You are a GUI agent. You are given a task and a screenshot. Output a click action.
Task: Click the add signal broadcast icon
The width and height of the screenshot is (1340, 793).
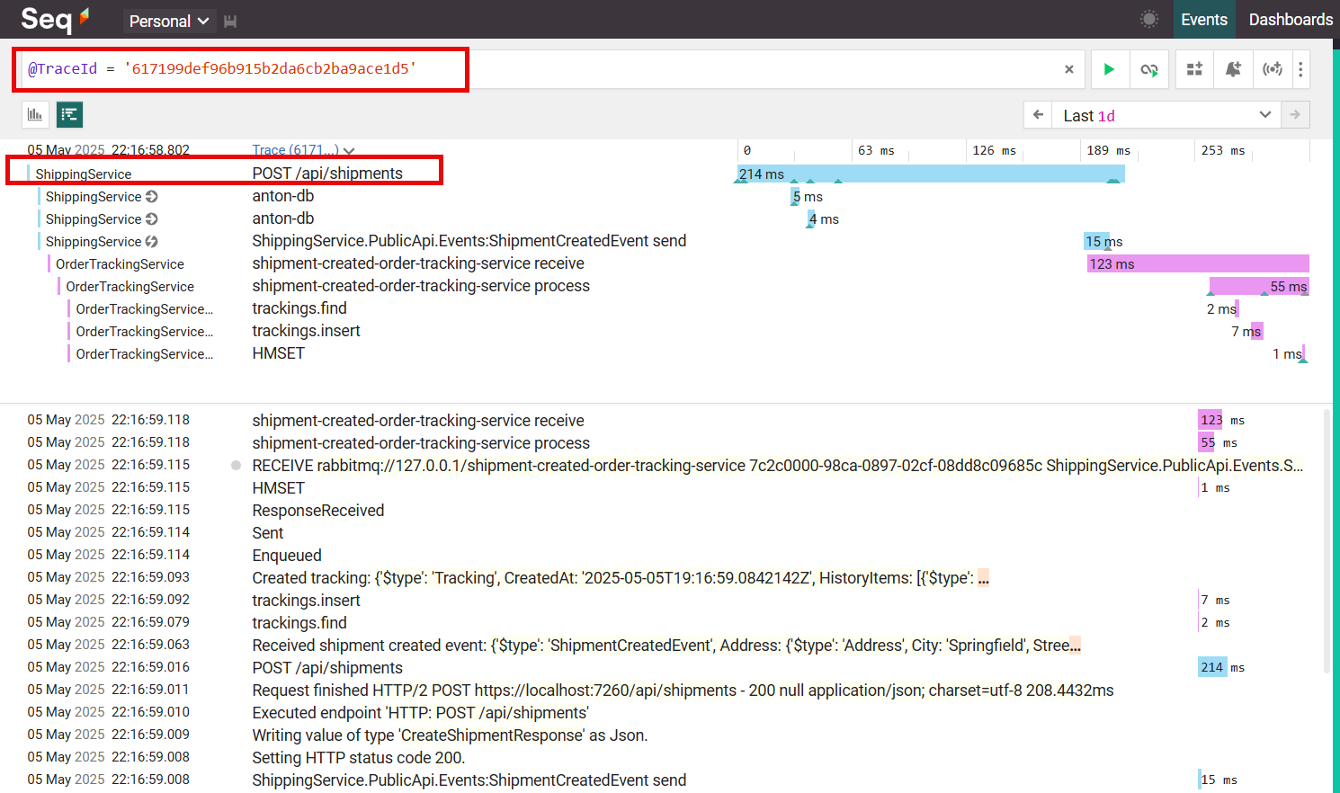pos(1272,69)
